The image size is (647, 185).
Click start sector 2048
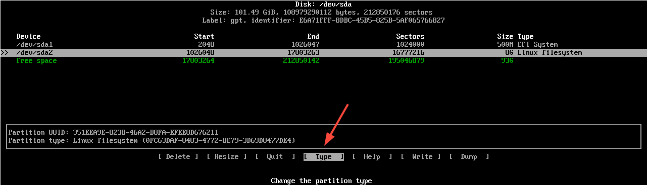click(x=206, y=45)
